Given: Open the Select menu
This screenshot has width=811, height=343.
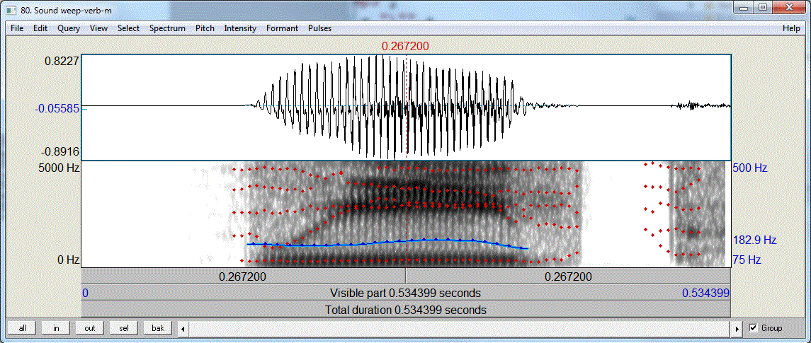Looking at the screenshot, I should 128,28.
